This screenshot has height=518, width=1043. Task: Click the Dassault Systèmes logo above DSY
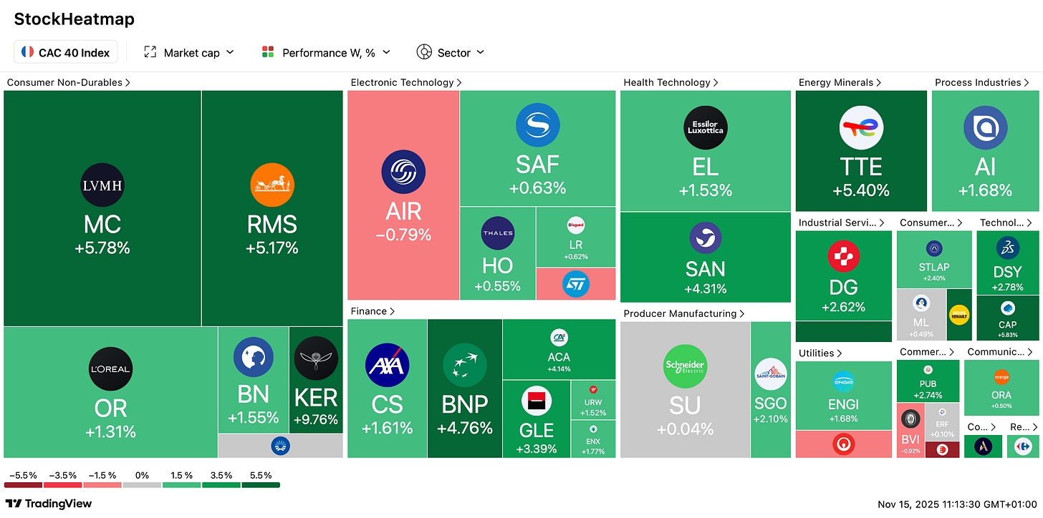pyautogui.click(x=1007, y=248)
